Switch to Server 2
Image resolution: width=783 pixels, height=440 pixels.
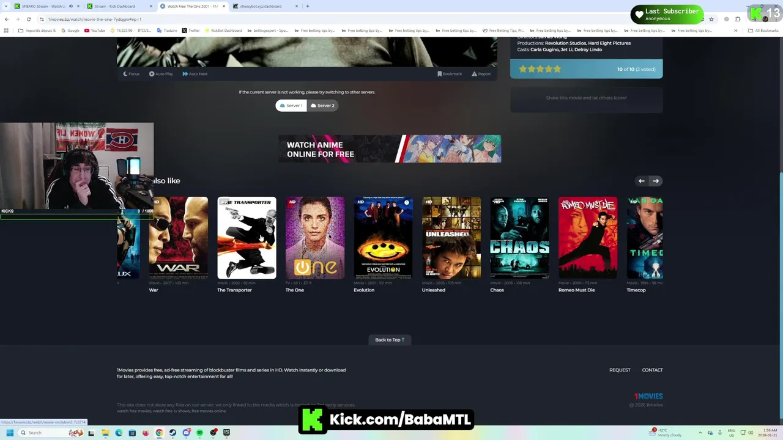point(322,106)
